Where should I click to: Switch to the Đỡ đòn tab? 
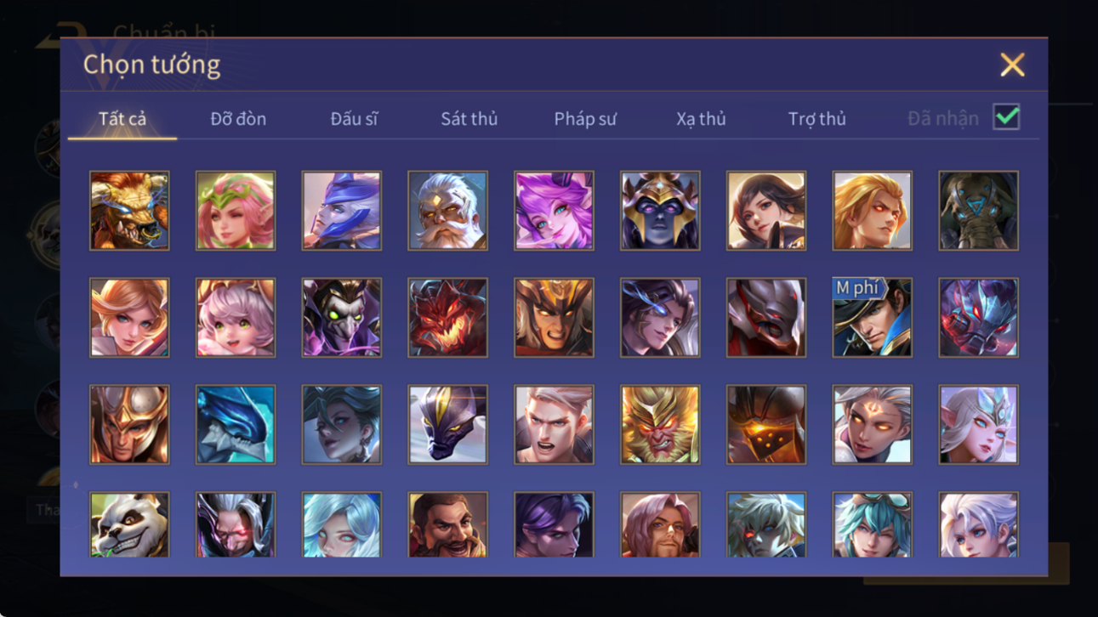[238, 119]
